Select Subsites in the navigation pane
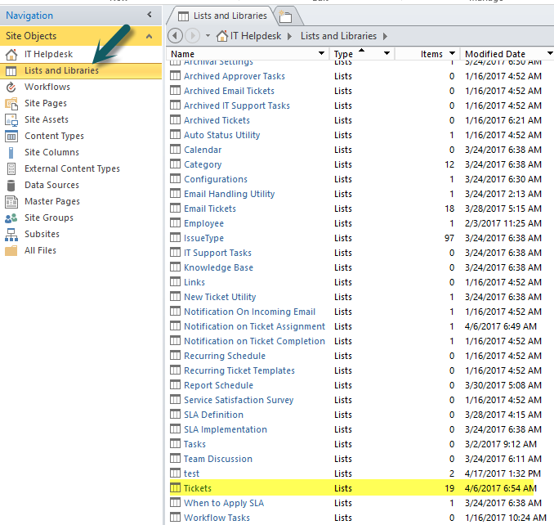 pos(42,234)
